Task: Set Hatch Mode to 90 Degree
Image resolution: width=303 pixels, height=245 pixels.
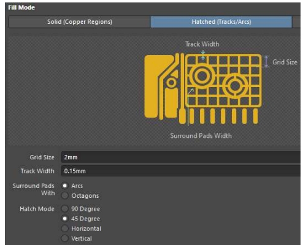Action: coord(65,209)
